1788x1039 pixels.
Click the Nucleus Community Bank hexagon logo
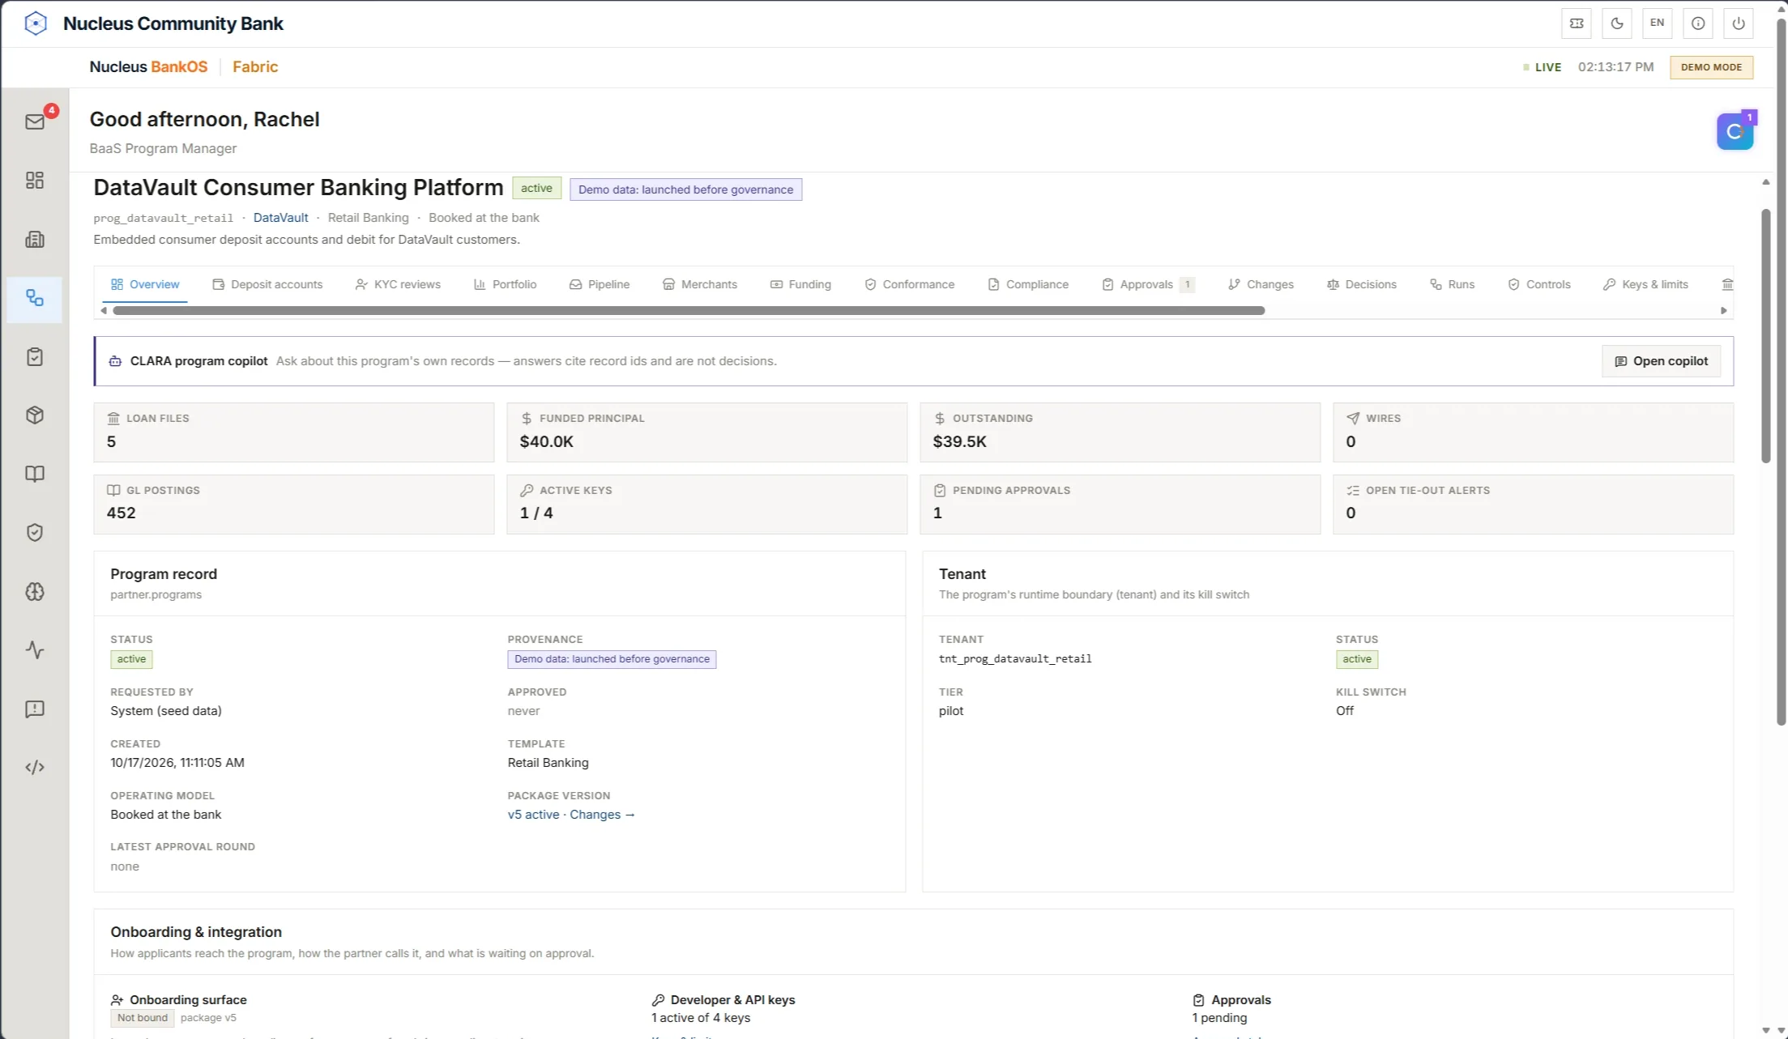click(36, 23)
